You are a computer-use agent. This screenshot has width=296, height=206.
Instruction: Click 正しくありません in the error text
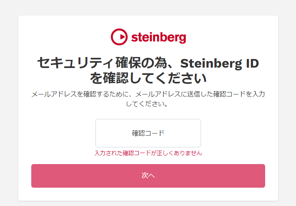(179, 153)
